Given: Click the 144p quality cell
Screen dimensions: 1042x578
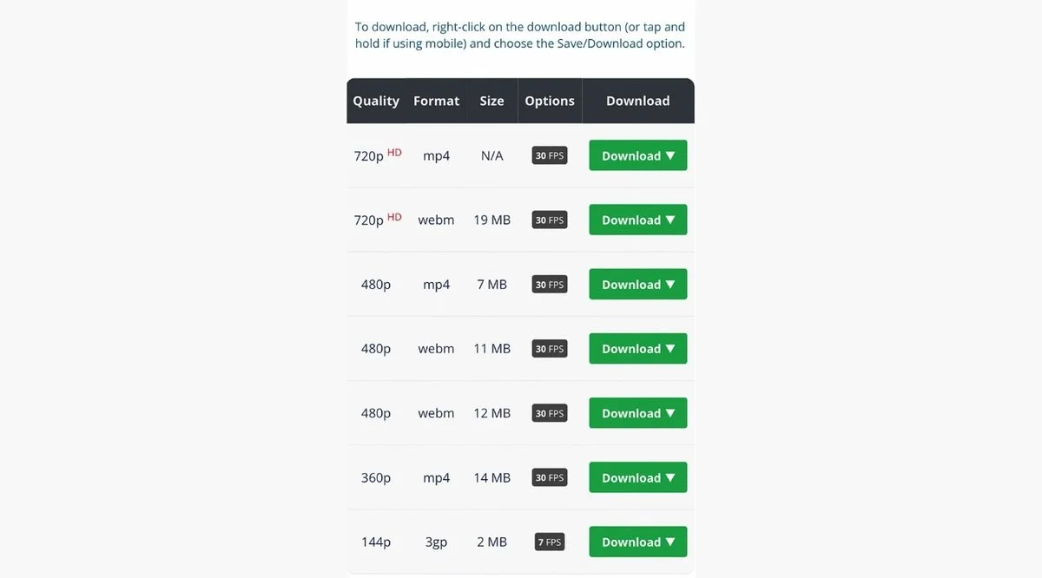Looking at the screenshot, I should [376, 542].
